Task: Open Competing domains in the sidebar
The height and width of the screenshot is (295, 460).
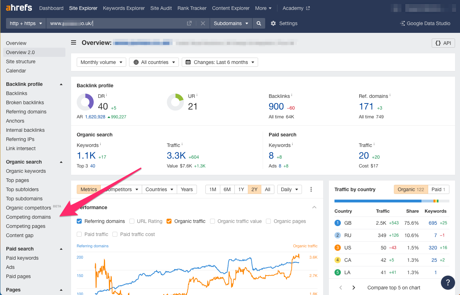Action: click(28, 217)
